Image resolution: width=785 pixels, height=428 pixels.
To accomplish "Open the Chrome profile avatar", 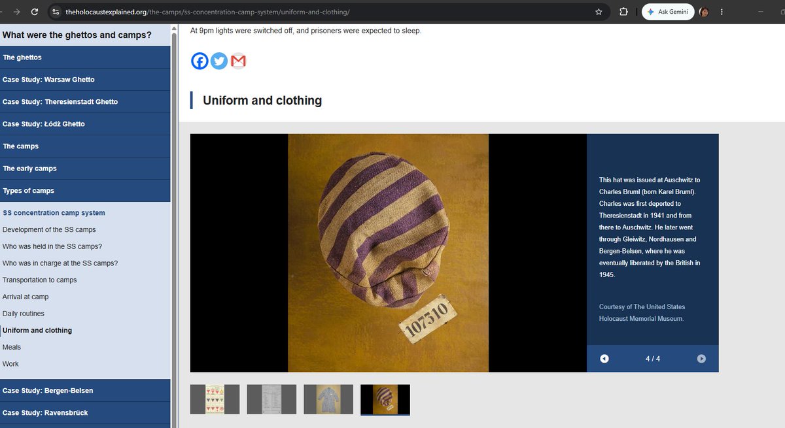I will pos(705,12).
